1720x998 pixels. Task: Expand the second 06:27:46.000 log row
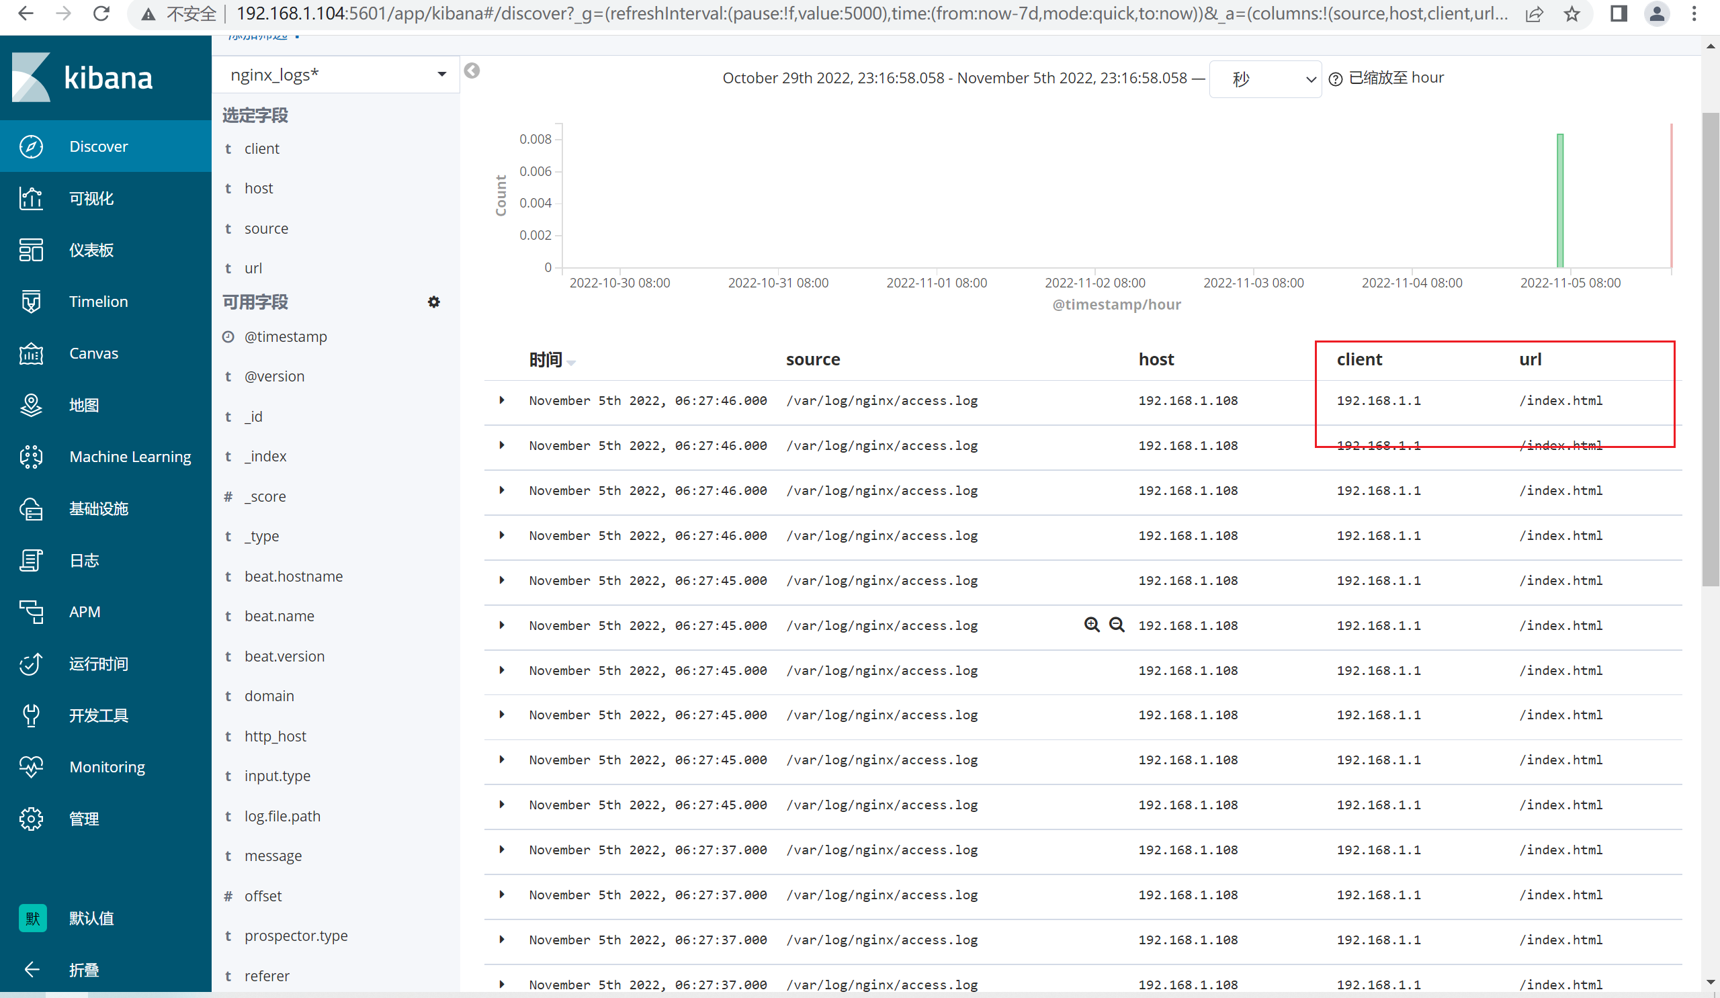coord(502,445)
